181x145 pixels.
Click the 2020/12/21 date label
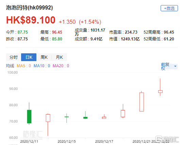click(142, 141)
